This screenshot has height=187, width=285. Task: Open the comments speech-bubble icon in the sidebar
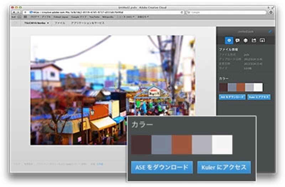[x=237, y=40]
